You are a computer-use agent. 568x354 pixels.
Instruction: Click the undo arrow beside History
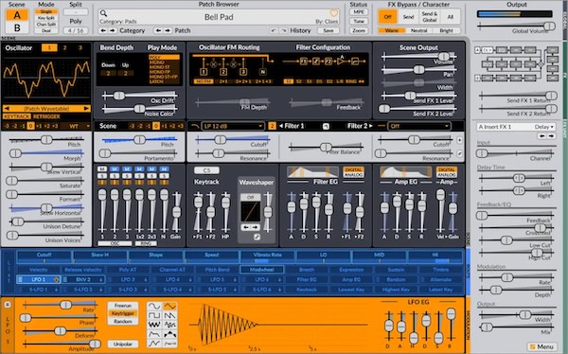274,31
